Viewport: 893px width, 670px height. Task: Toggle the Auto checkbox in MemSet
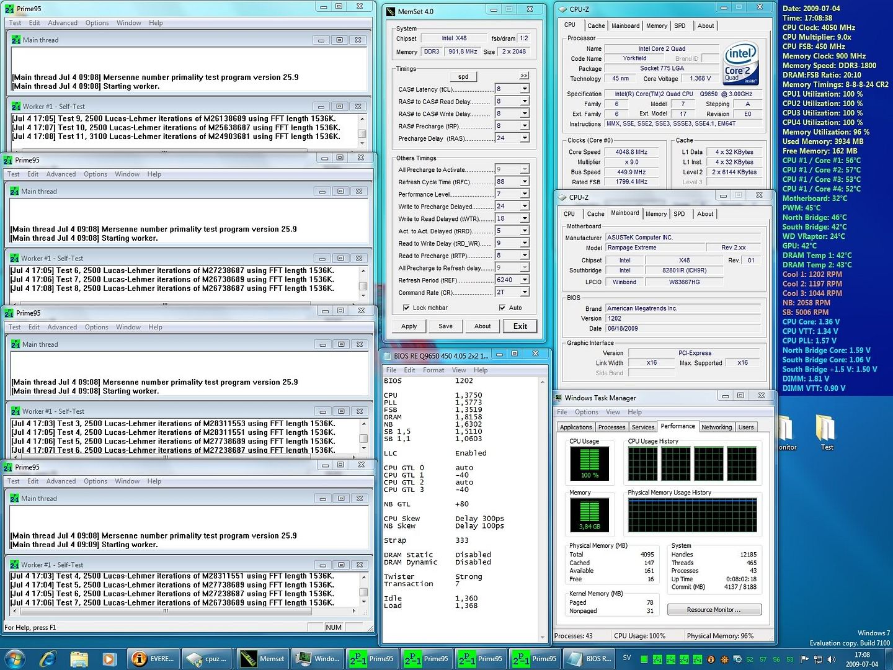pos(502,308)
